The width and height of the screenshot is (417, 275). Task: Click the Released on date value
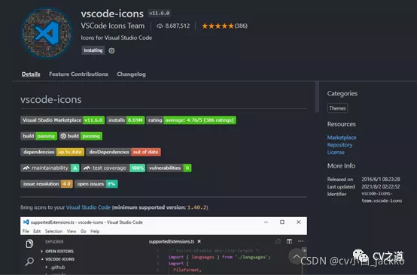(x=381, y=179)
